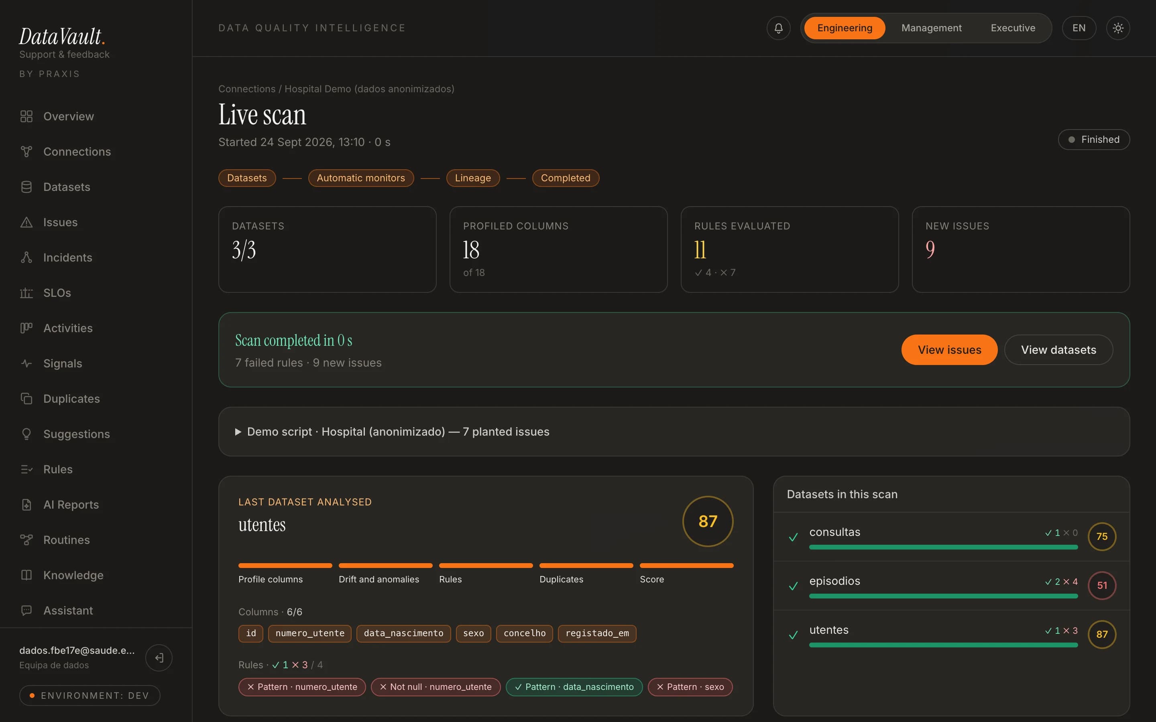Select the Completed stage pill

click(x=566, y=178)
